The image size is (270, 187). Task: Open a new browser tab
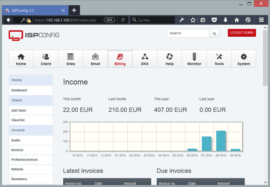(74, 10)
